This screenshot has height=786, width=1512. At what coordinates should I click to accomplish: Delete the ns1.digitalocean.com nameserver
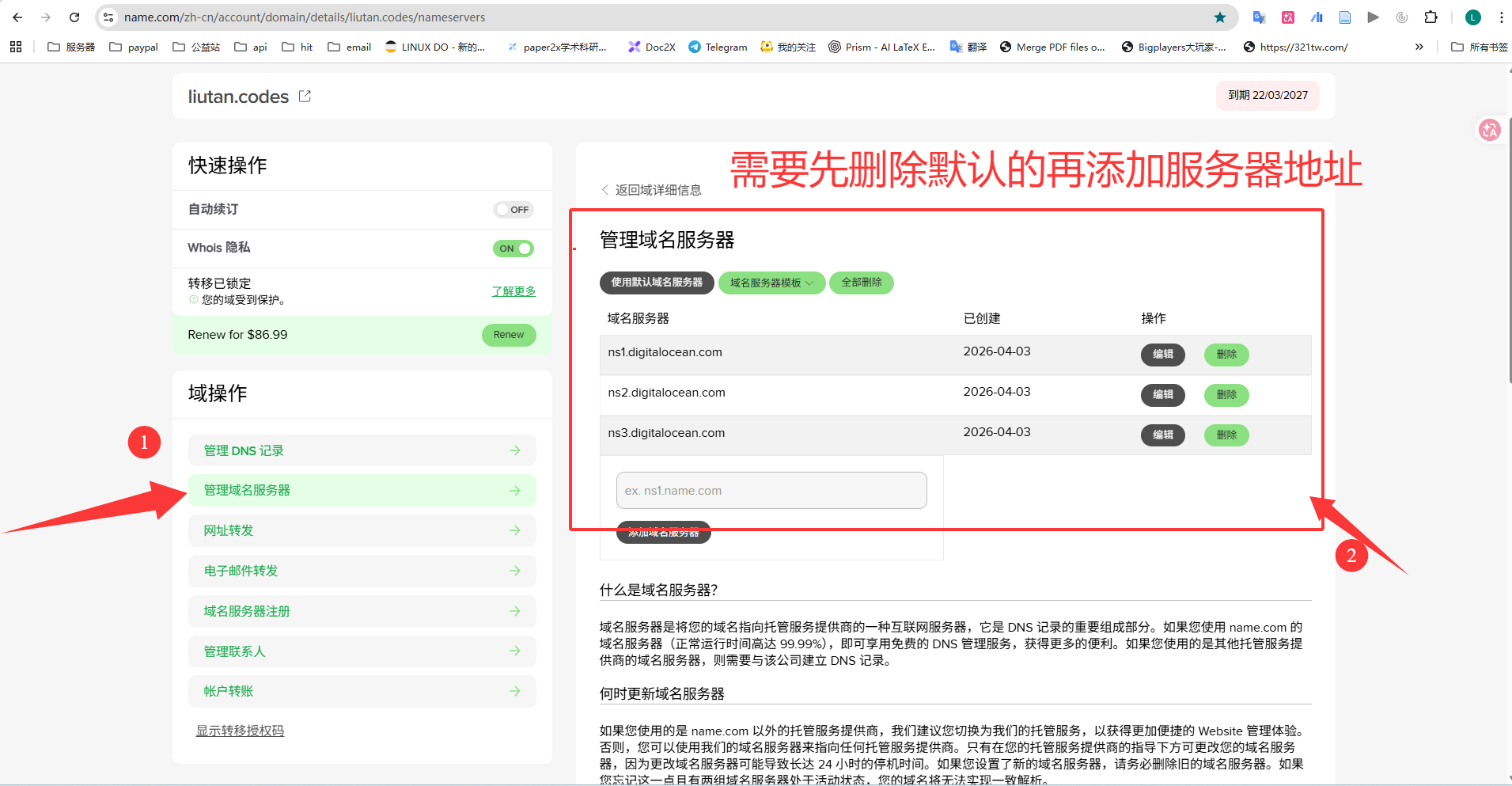(x=1226, y=355)
